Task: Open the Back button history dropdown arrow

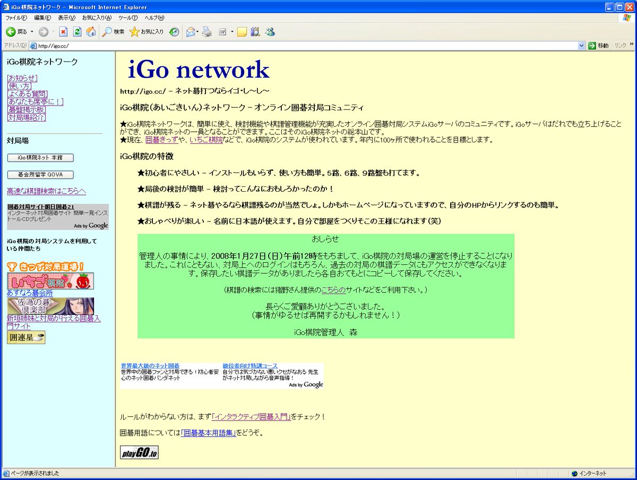Action: tap(31, 32)
